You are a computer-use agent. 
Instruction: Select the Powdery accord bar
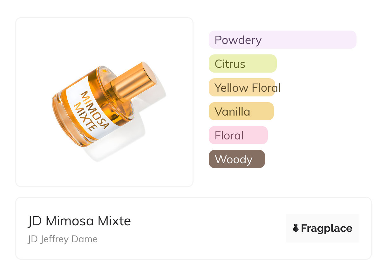282,40
